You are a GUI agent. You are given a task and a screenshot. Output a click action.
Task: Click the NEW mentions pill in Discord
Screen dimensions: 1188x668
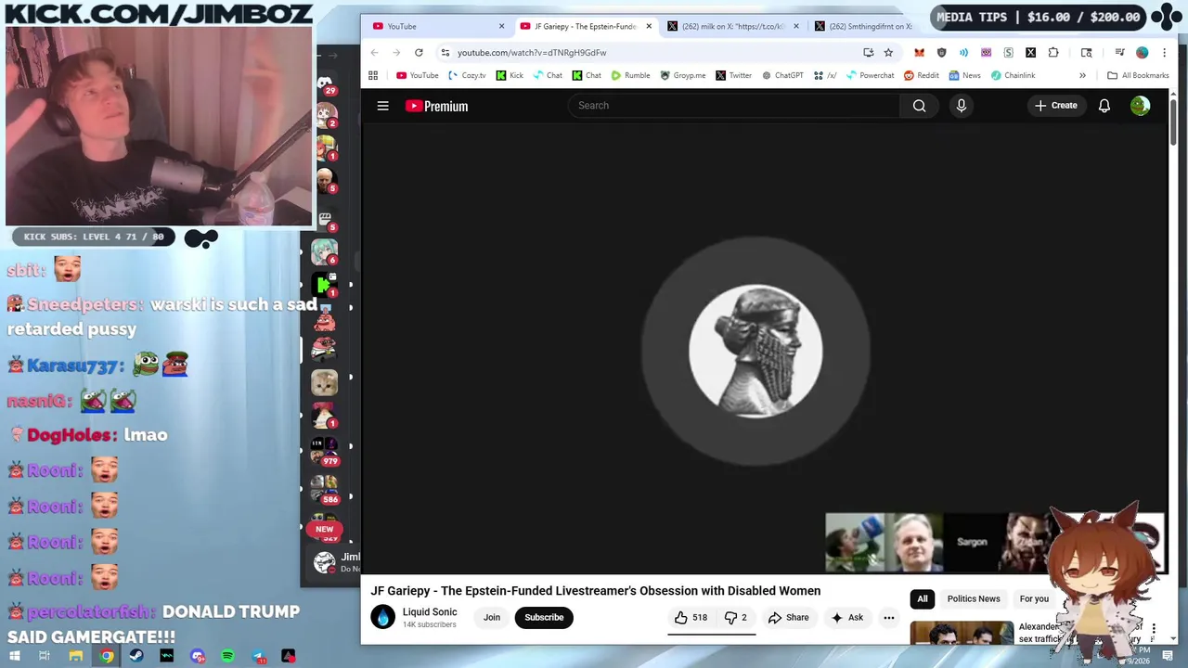[x=324, y=529]
